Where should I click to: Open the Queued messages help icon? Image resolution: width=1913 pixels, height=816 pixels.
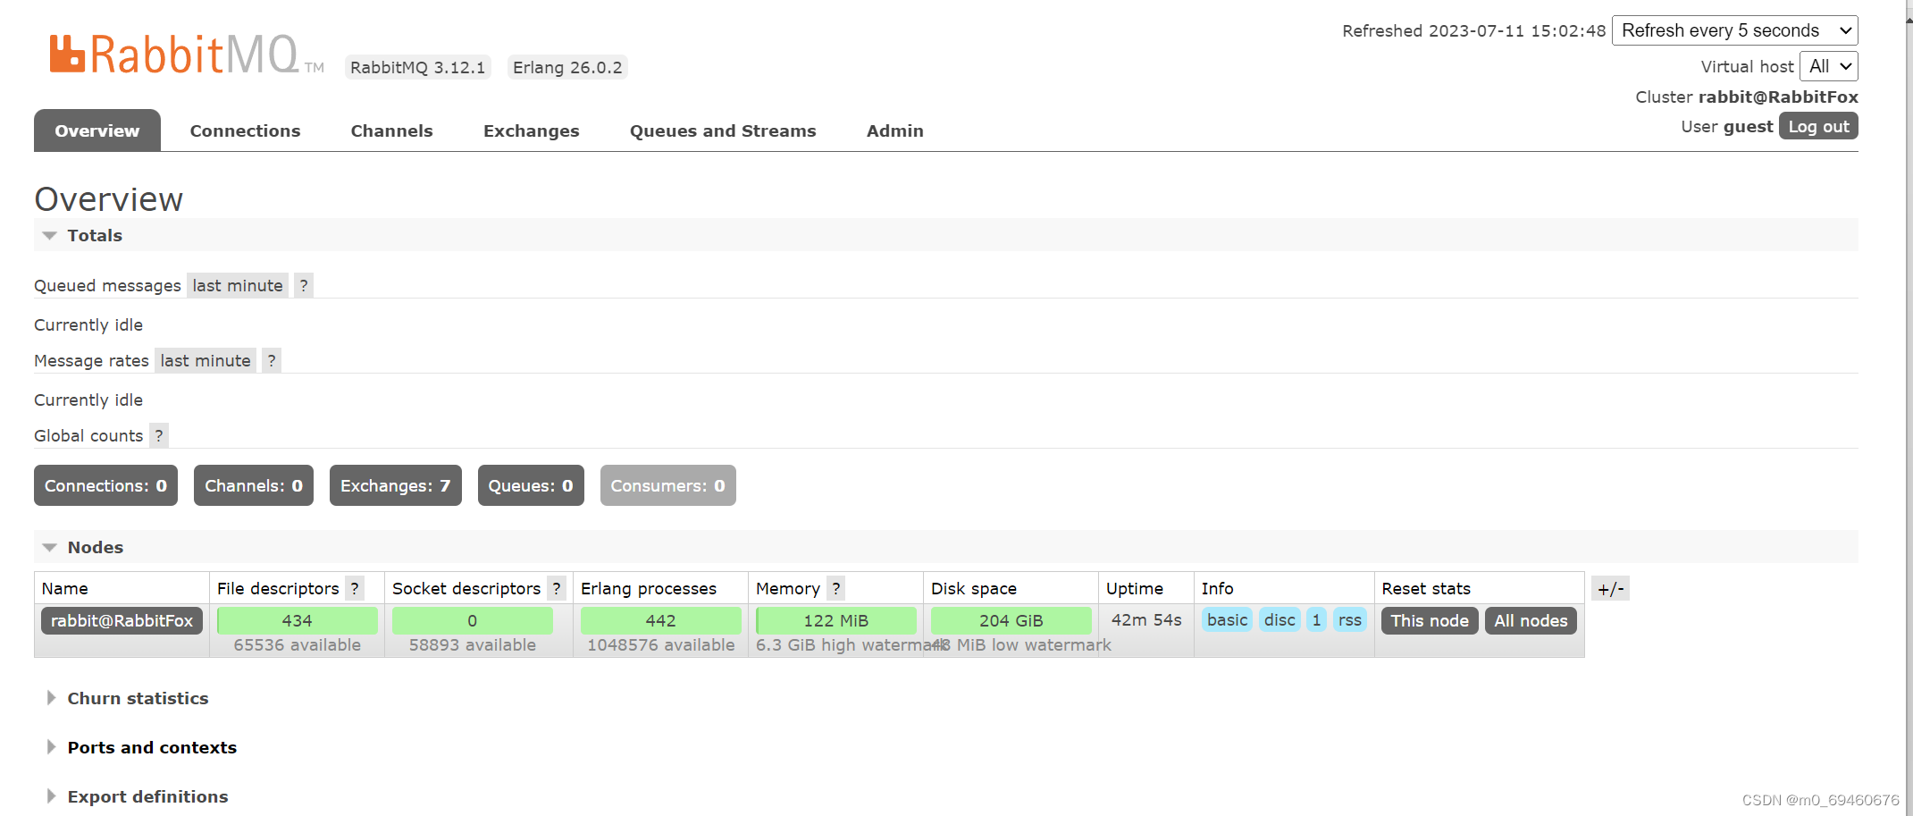point(304,285)
